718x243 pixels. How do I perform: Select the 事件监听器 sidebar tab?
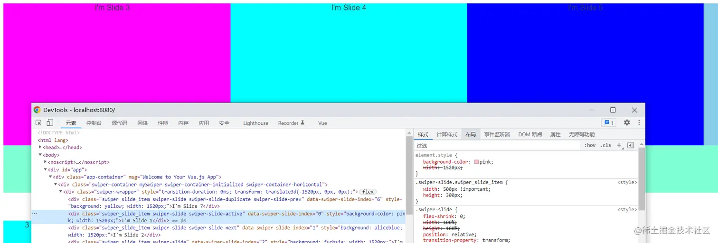pos(497,134)
